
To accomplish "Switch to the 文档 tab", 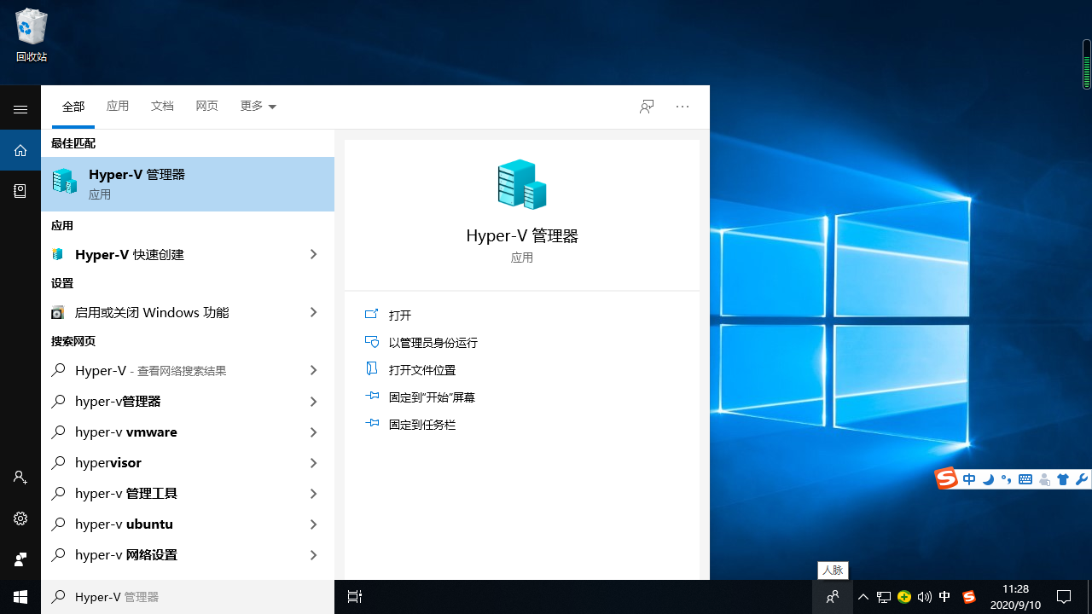I will click(x=162, y=107).
